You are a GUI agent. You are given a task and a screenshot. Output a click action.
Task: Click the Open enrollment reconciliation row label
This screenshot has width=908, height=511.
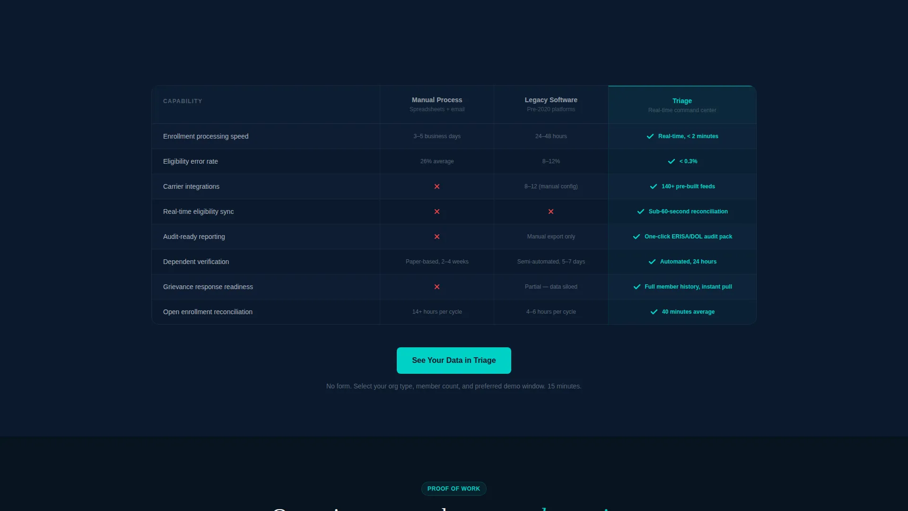click(x=208, y=312)
